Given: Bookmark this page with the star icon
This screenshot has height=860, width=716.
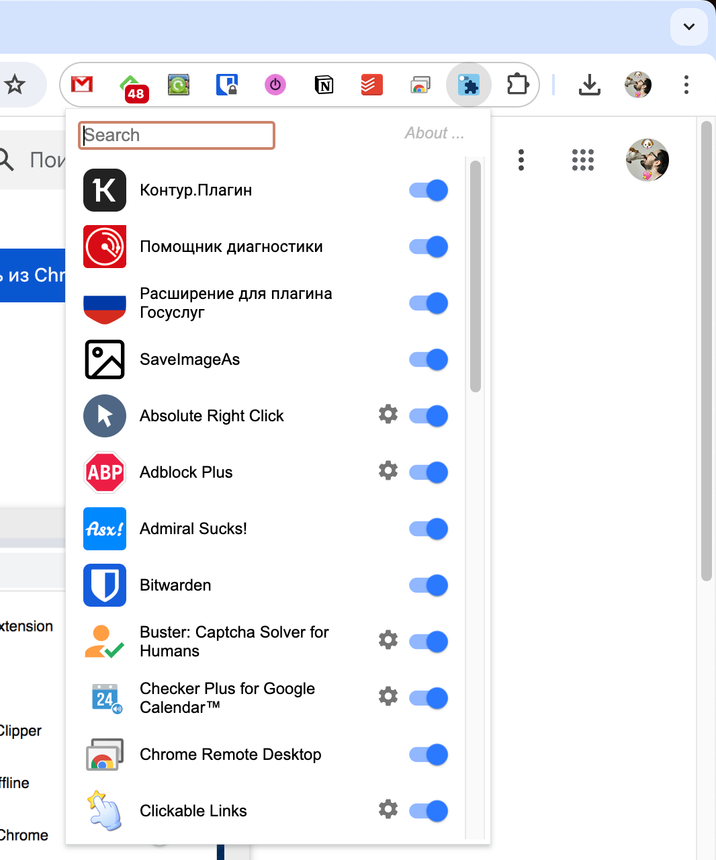Looking at the screenshot, I should (x=15, y=85).
